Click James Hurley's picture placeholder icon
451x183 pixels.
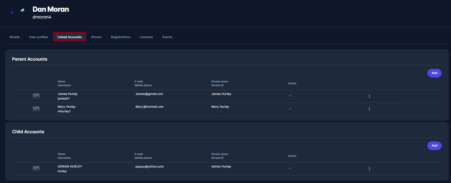(36, 96)
